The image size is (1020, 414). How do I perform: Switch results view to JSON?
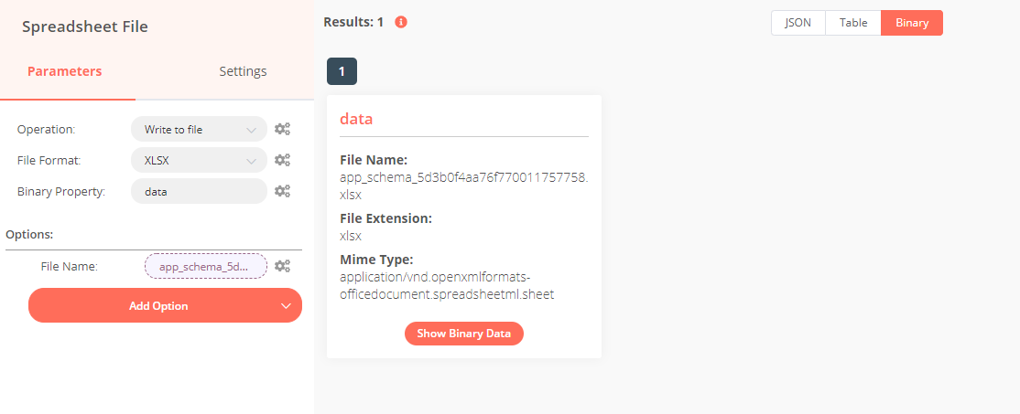click(x=798, y=23)
